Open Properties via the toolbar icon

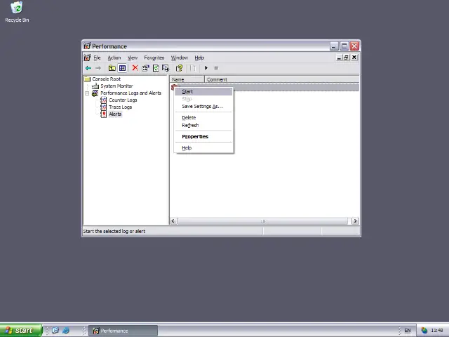145,68
